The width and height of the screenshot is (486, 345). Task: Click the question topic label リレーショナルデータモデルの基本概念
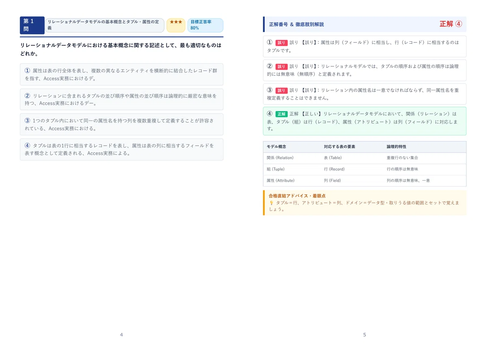click(x=104, y=25)
